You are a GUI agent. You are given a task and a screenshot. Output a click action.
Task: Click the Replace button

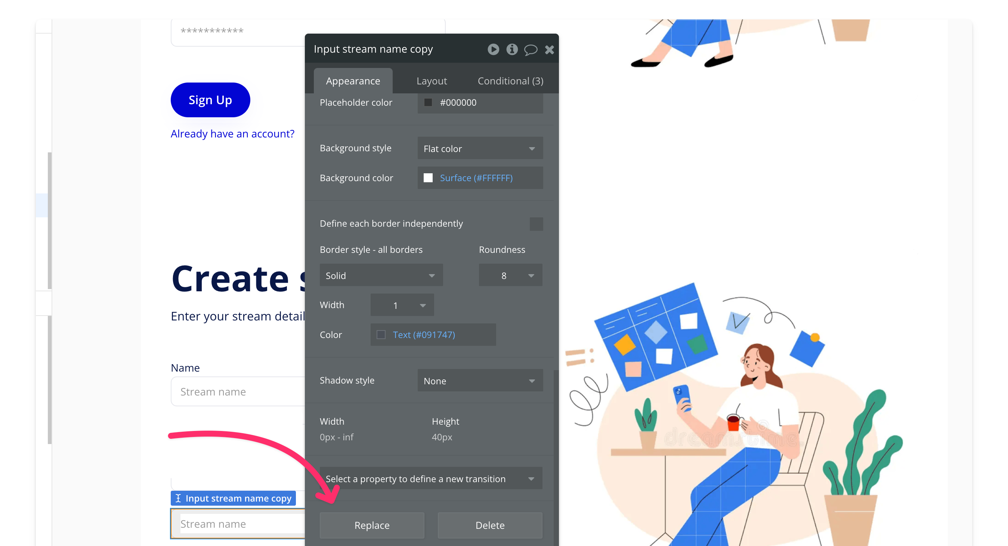(372, 525)
